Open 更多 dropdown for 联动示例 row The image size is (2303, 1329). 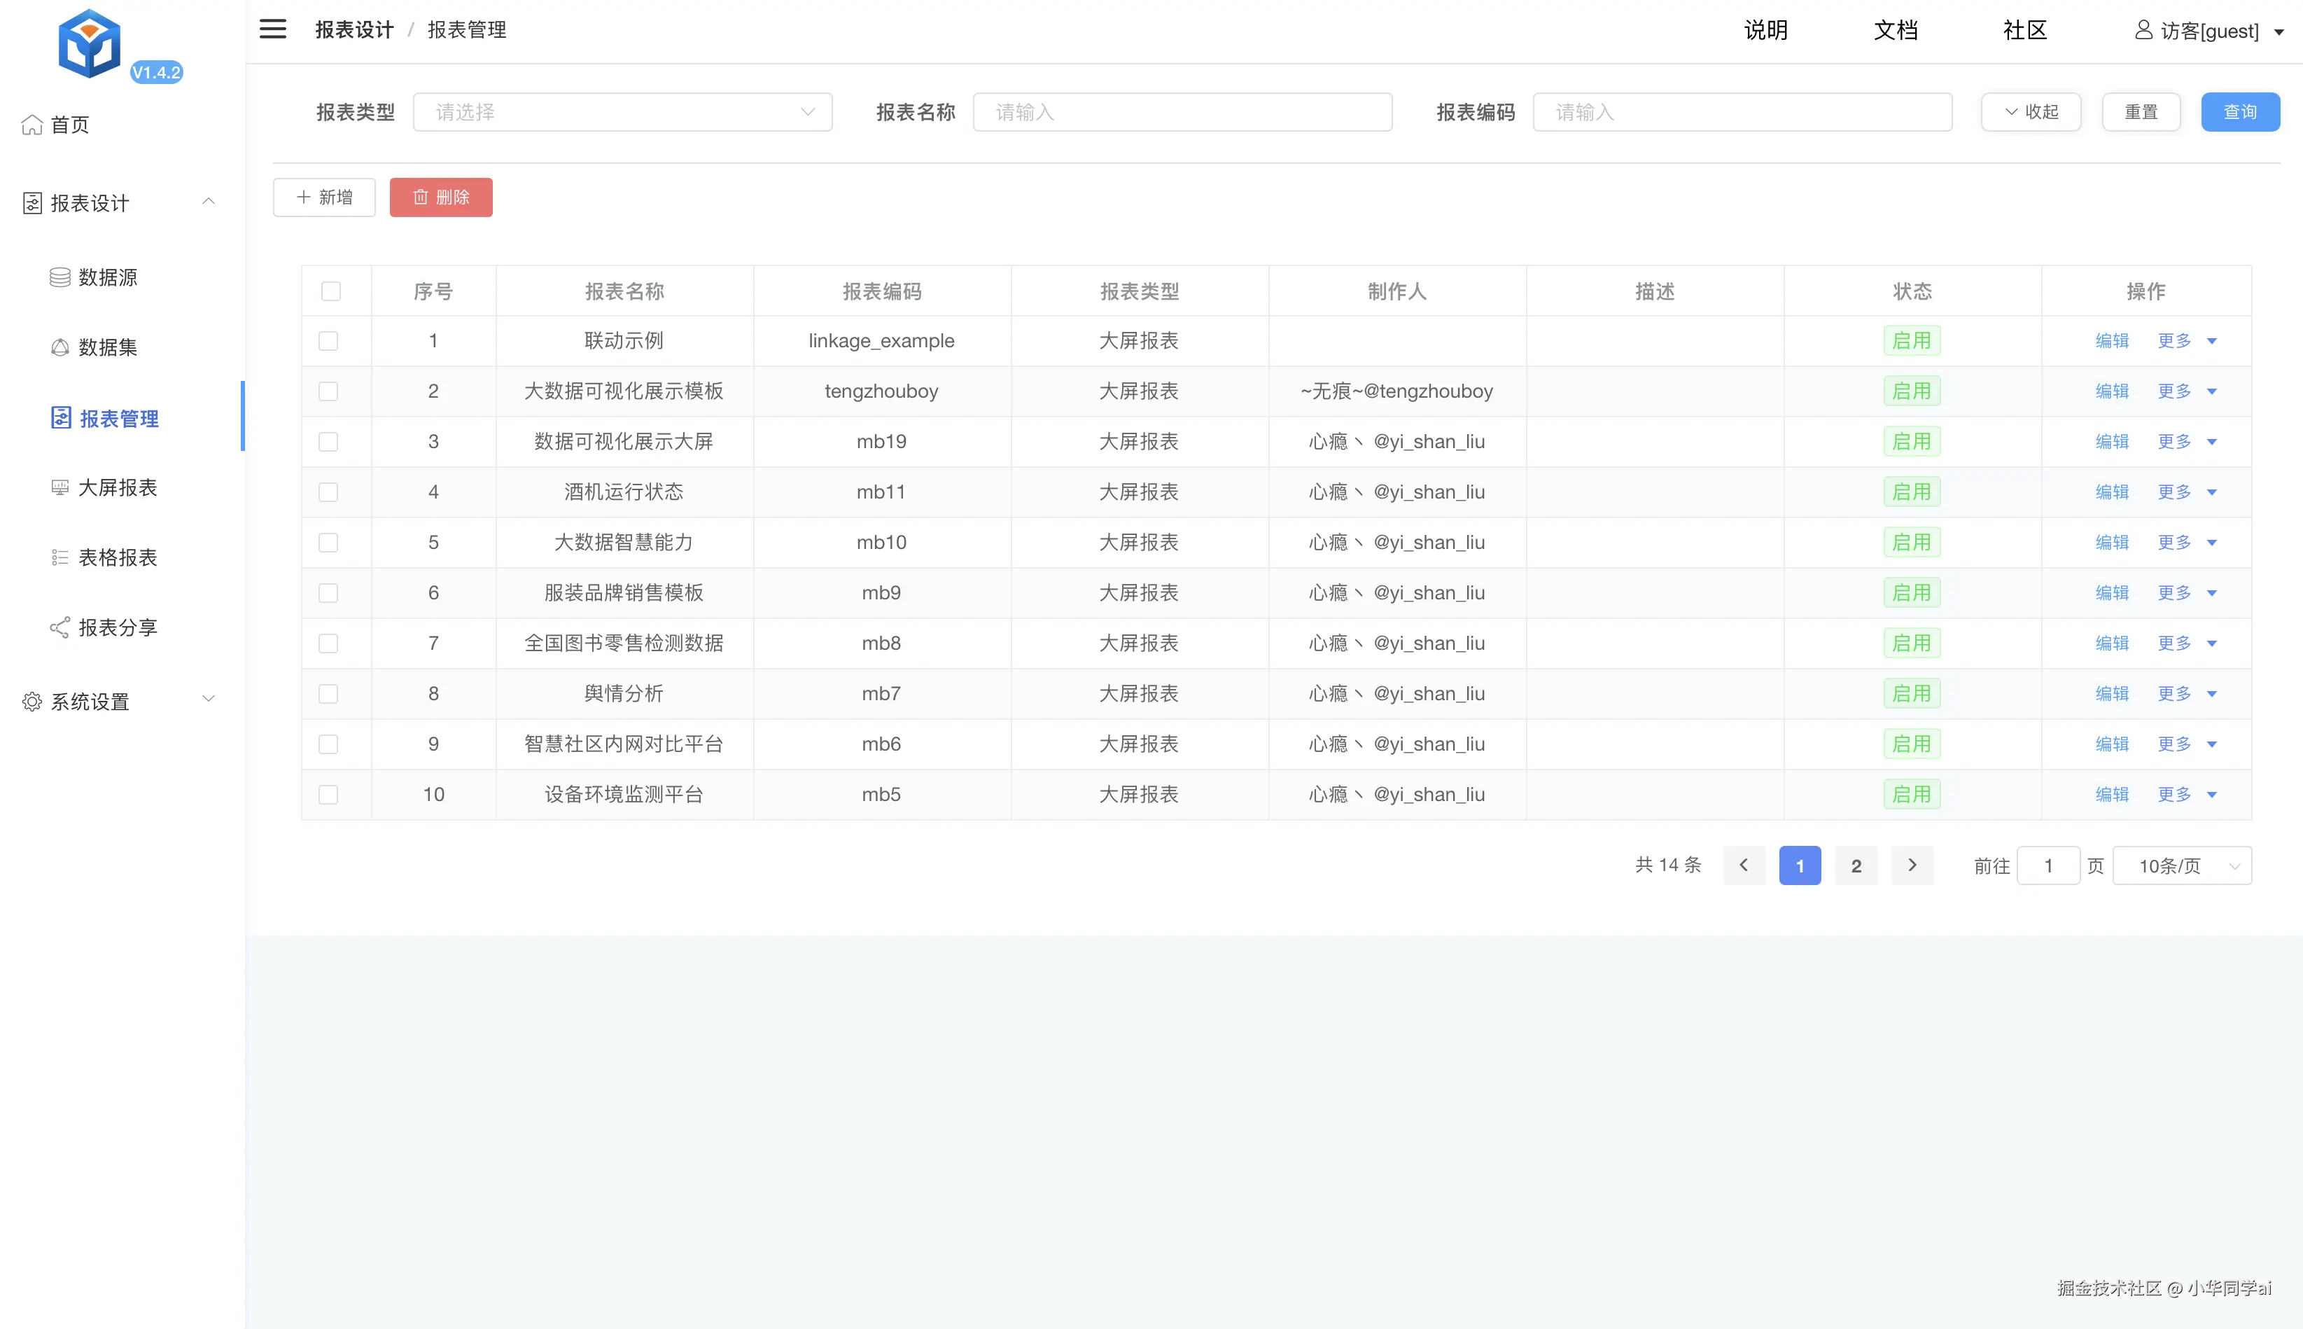pyautogui.click(x=2187, y=340)
